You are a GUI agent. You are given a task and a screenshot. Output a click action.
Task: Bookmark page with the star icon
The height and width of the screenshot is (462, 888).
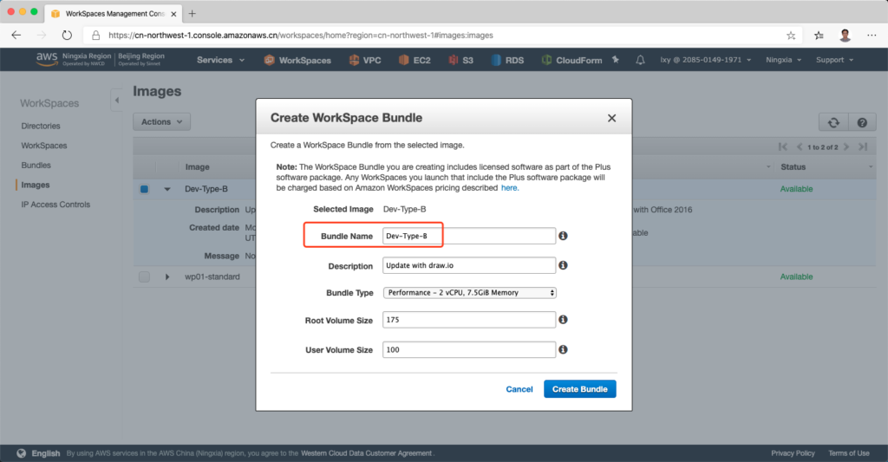[x=791, y=36]
